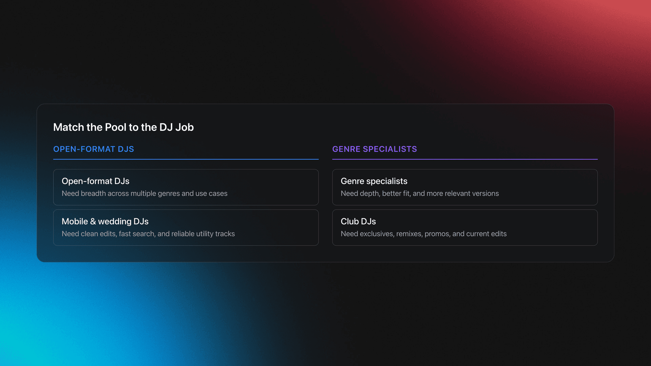Click the blue divider under OPEN-FORMAT DJS
The height and width of the screenshot is (366, 651).
coord(185,159)
